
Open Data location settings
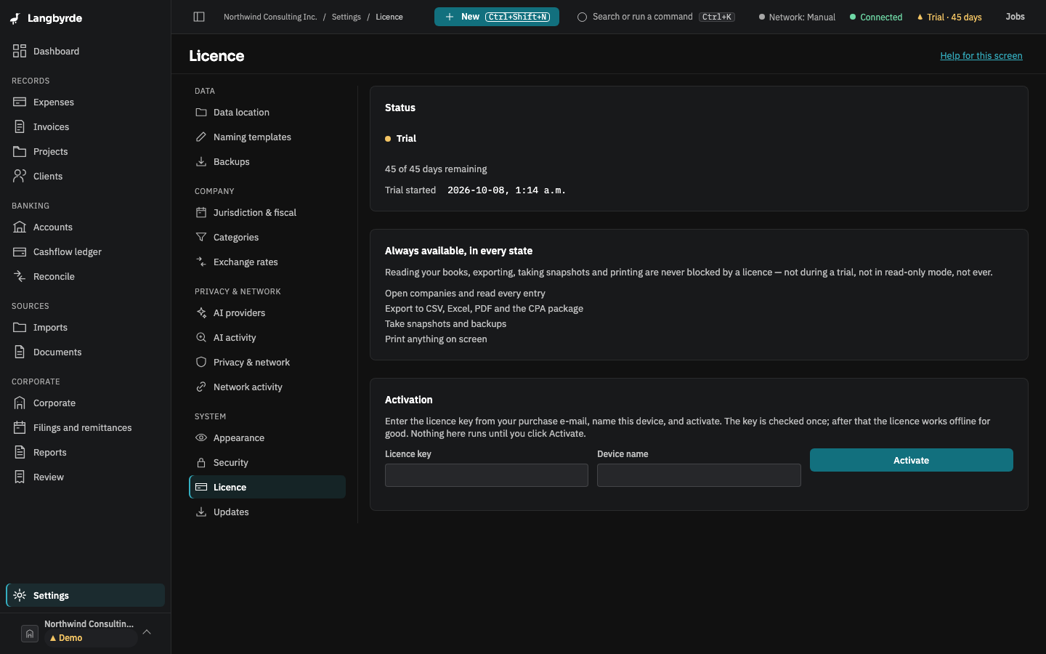(x=267, y=112)
